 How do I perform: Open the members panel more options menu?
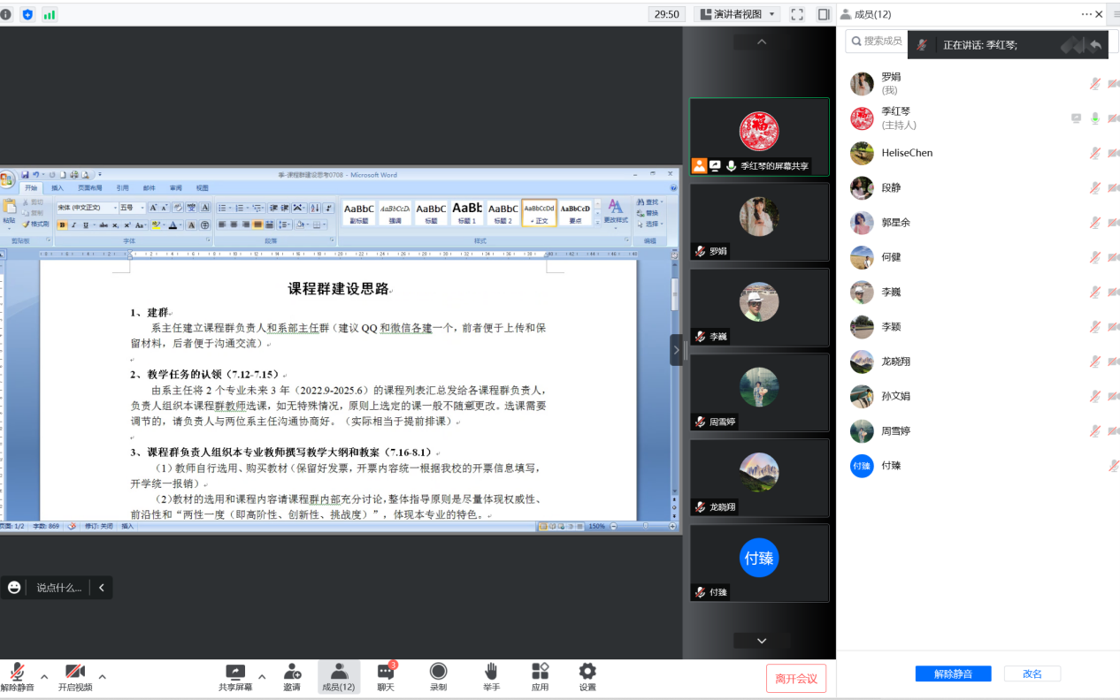1086,14
